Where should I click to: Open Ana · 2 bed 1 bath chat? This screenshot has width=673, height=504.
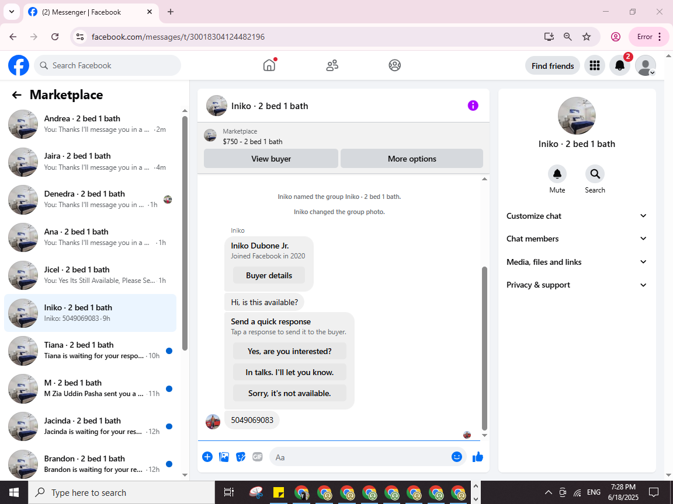[x=90, y=237]
